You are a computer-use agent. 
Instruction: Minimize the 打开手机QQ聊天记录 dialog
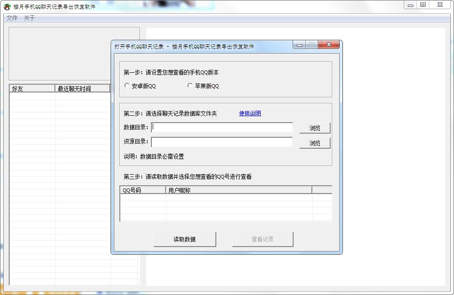tap(299, 45)
